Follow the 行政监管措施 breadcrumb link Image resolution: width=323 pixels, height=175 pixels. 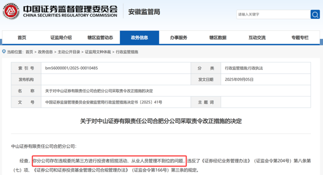point(127,52)
